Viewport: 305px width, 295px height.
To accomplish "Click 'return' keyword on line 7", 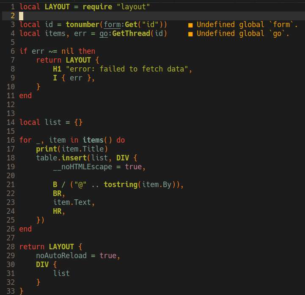I will click(x=49, y=60).
